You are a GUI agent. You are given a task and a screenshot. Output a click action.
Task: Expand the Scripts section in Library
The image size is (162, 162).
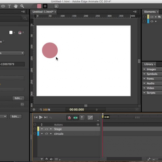pos(144,93)
